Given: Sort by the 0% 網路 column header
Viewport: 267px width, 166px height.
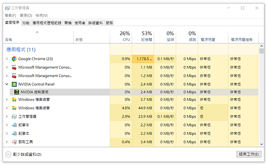Looking at the screenshot, I should click(x=187, y=37).
